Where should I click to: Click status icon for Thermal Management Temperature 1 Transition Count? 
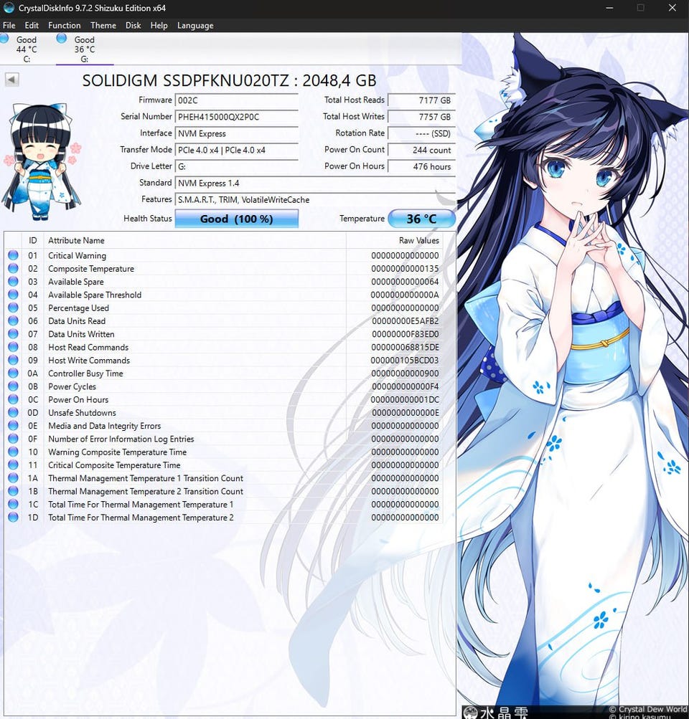tap(14, 478)
